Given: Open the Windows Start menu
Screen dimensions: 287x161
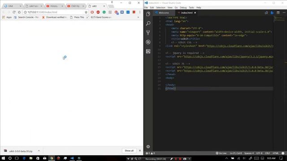Looking at the screenshot, I should coord(3,158).
